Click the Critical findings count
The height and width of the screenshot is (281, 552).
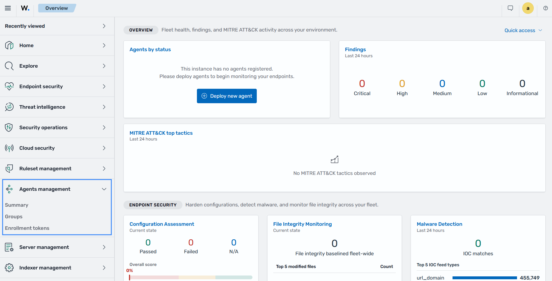(x=362, y=84)
